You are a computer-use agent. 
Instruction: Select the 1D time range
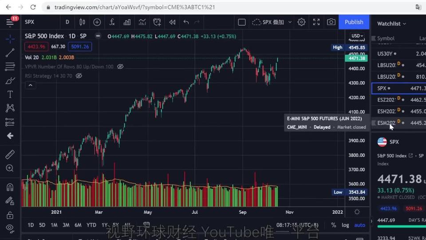[x=31, y=225]
